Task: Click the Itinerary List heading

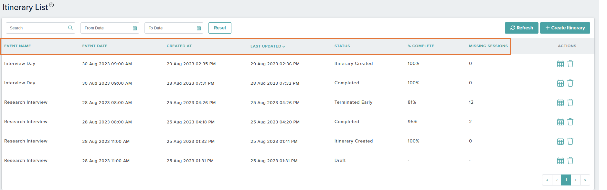Action: (25, 7)
